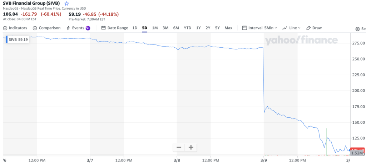
Task: Click the Events lightning bolt icon
Action: [68, 28]
